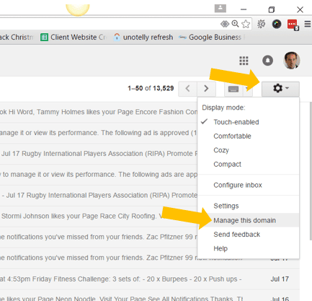Open the notifications bell icon

pos(267,61)
